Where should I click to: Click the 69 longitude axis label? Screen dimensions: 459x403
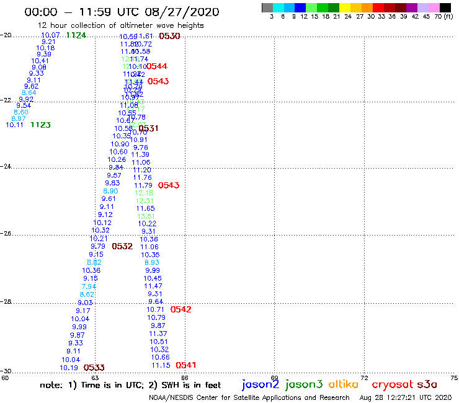coord(274,378)
